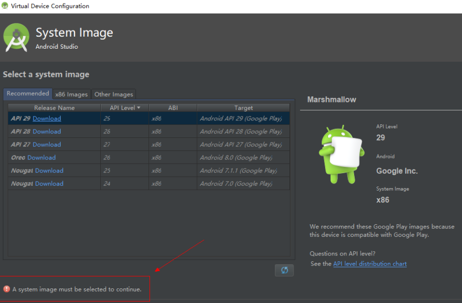Viewport: 462px width, 303px height.
Task: Click the refresh system images icon button
Action: point(284,270)
